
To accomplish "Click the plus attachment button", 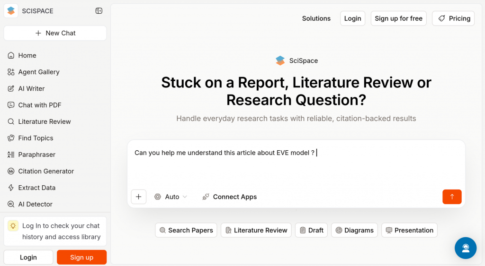I will 138,197.
